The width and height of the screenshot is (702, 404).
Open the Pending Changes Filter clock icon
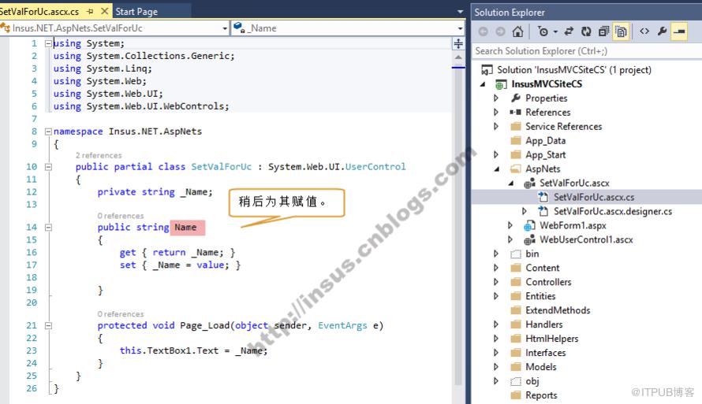pyautogui.click(x=543, y=32)
